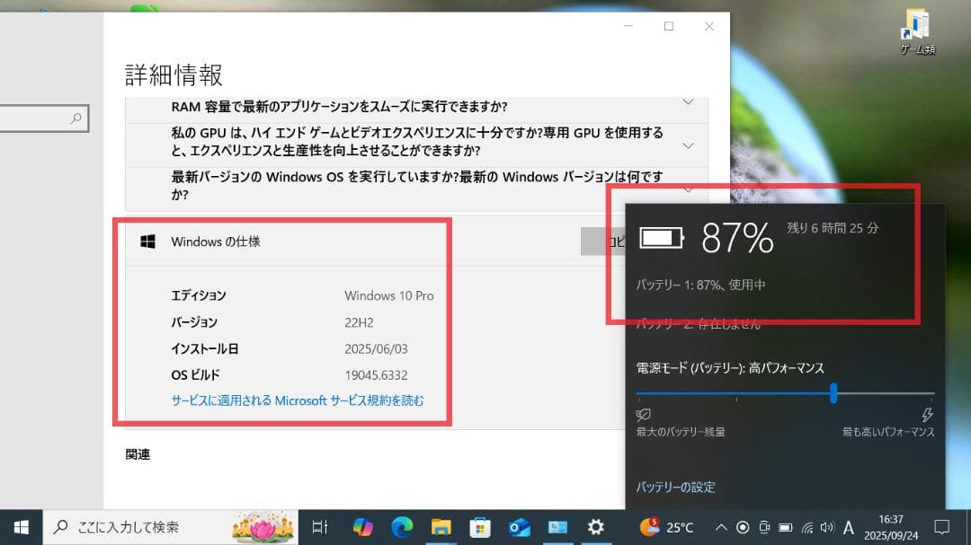Click the コピー button in Windows の仕様
The height and width of the screenshot is (545, 971).
(x=604, y=242)
